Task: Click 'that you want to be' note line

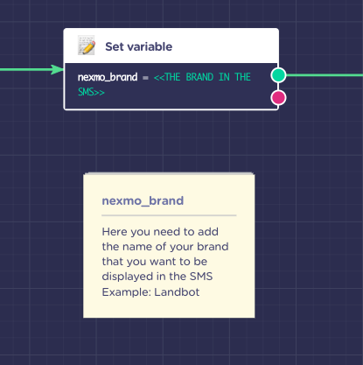Action: (155, 262)
